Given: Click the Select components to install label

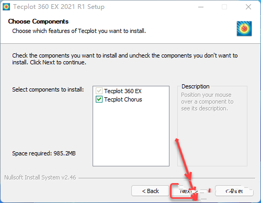Looking at the screenshot, I should tap(48, 89).
